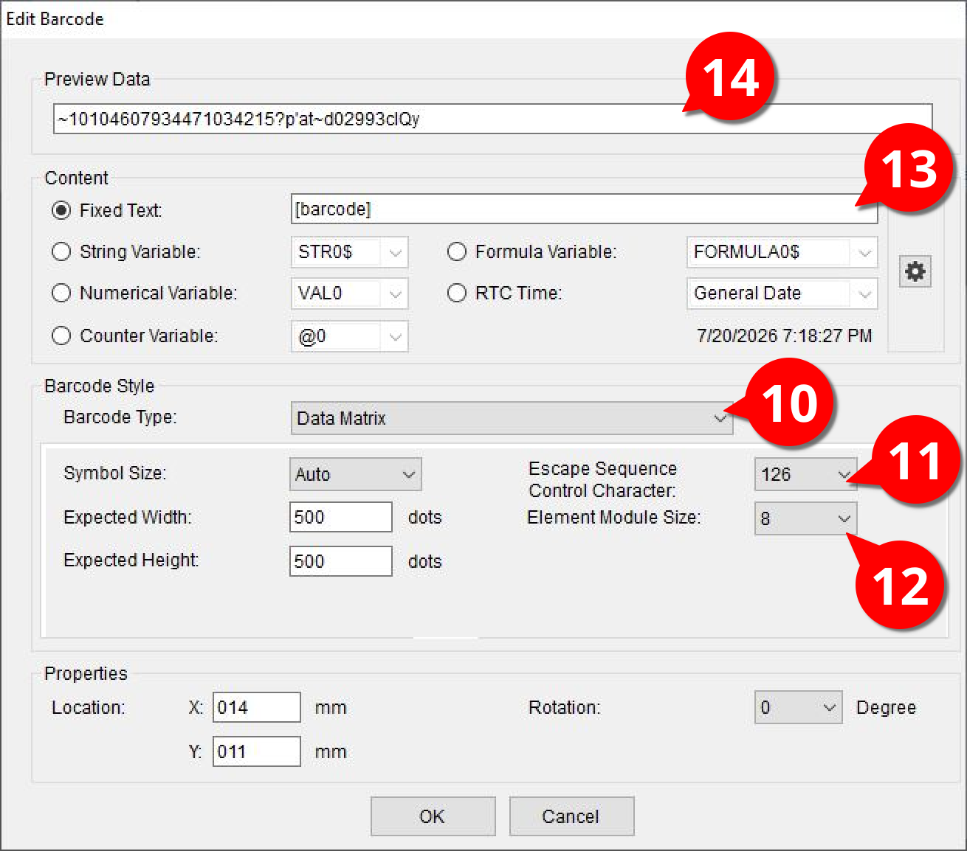Select the RTC Time radio option
Viewport: 967px width, 851px height.
(457, 293)
